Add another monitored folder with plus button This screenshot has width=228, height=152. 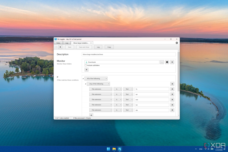(x=86, y=70)
